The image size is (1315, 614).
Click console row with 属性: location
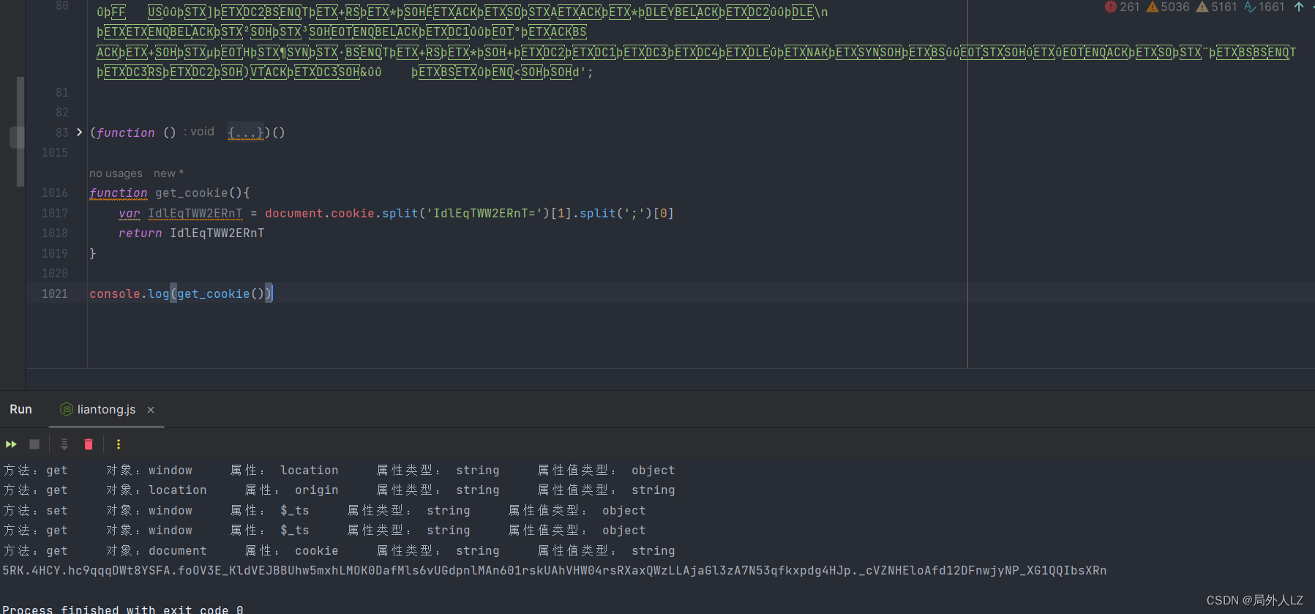339,471
